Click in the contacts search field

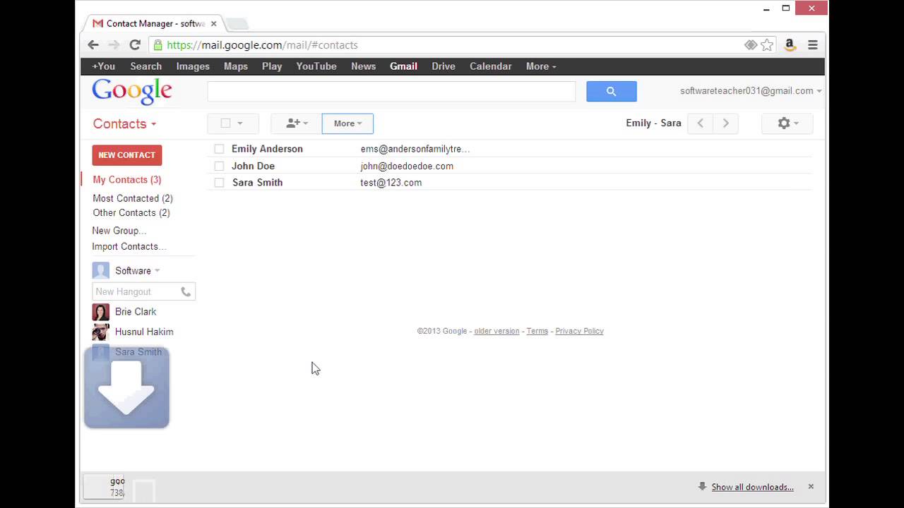pos(391,91)
